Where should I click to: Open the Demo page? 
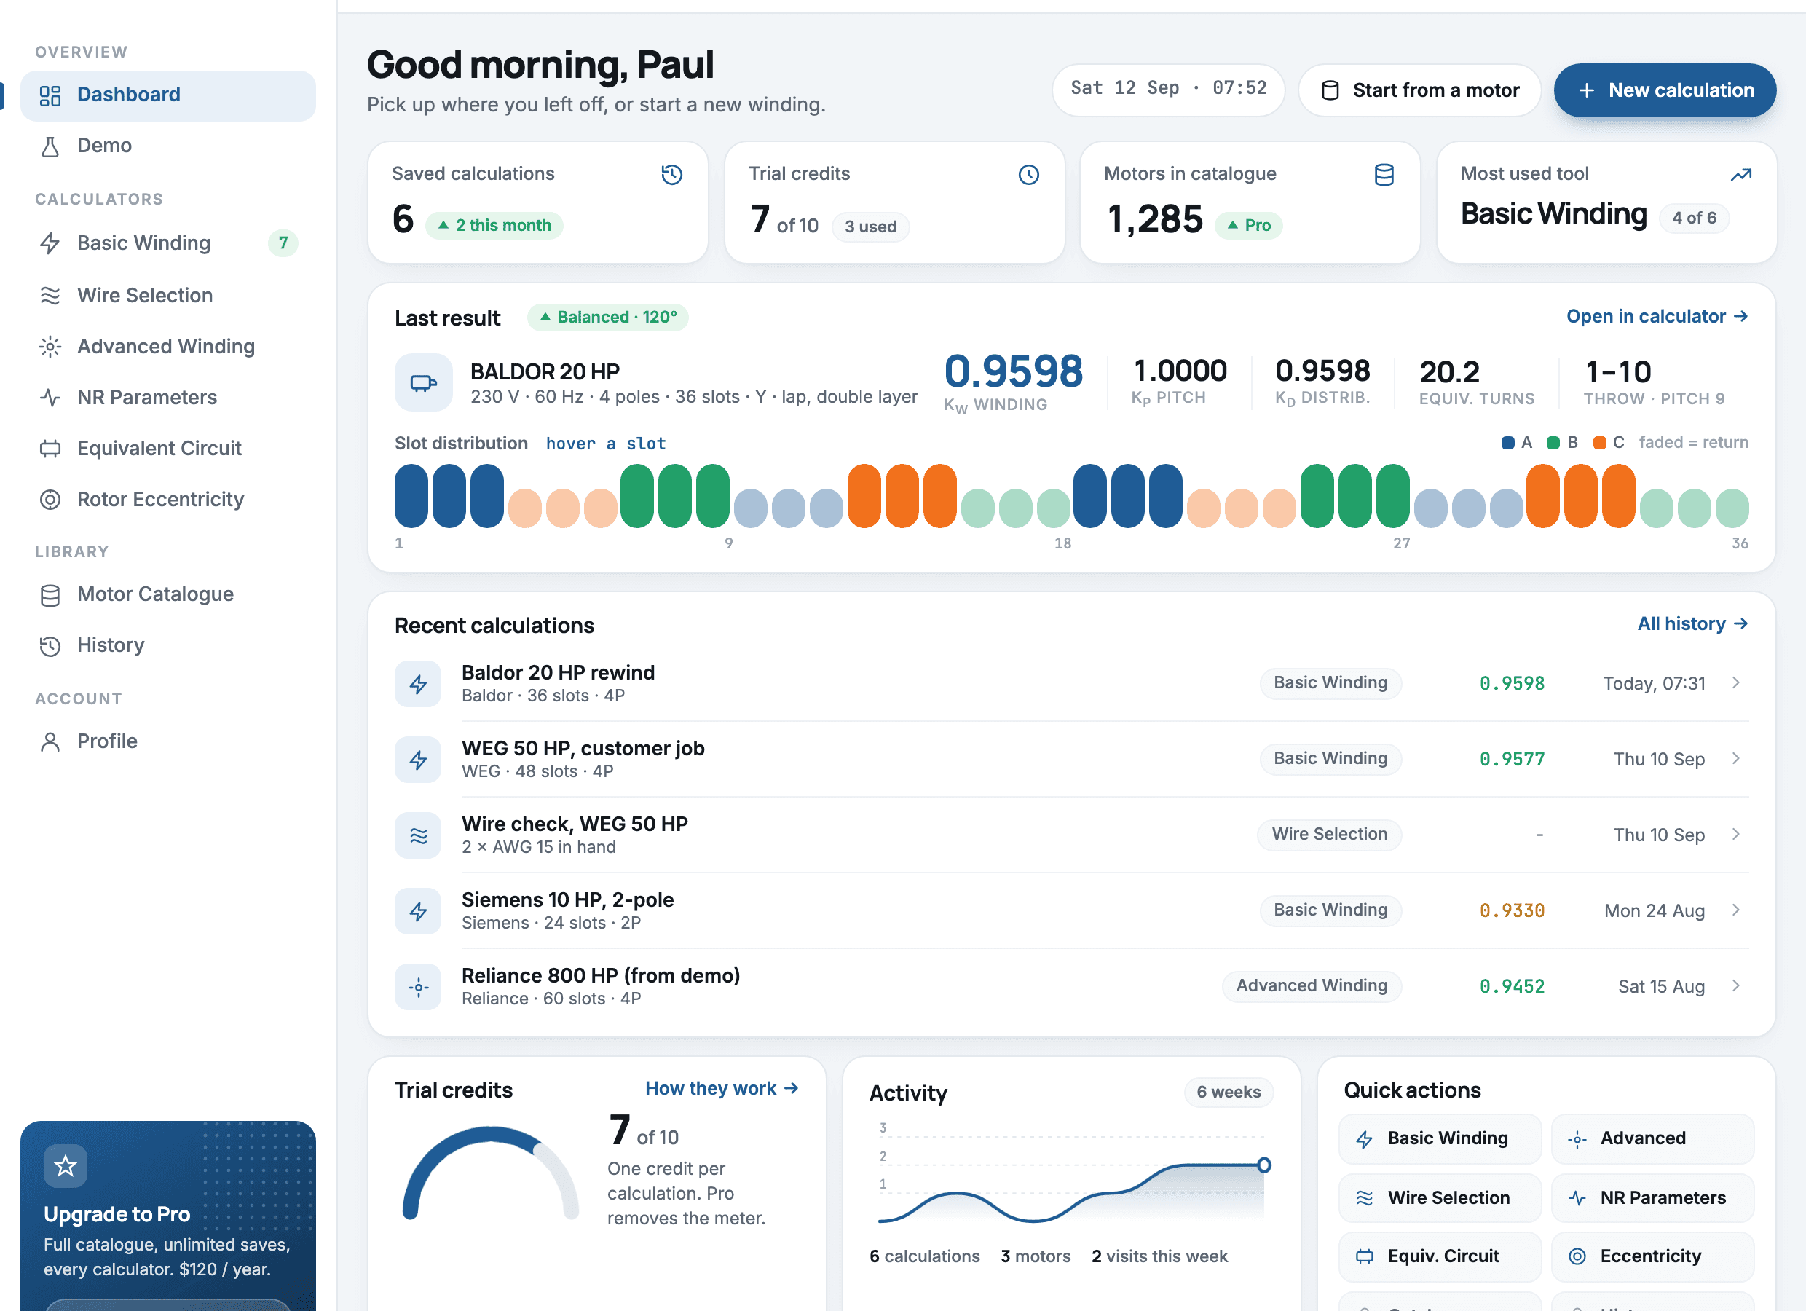168,146
